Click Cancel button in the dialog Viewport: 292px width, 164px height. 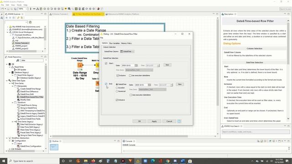tap(169, 121)
